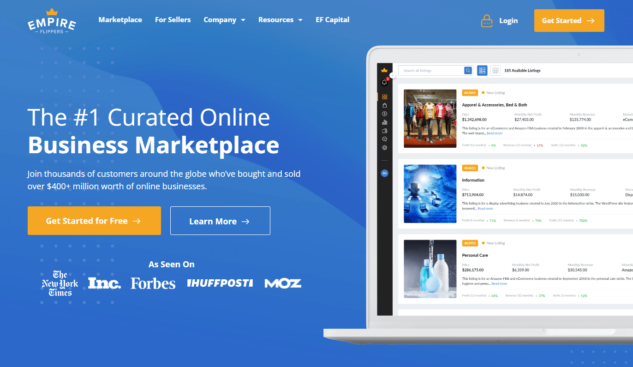Viewport: 633px width, 367px height.
Task: Click the dollar coin sidebar icon
Action: click(x=385, y=114)
